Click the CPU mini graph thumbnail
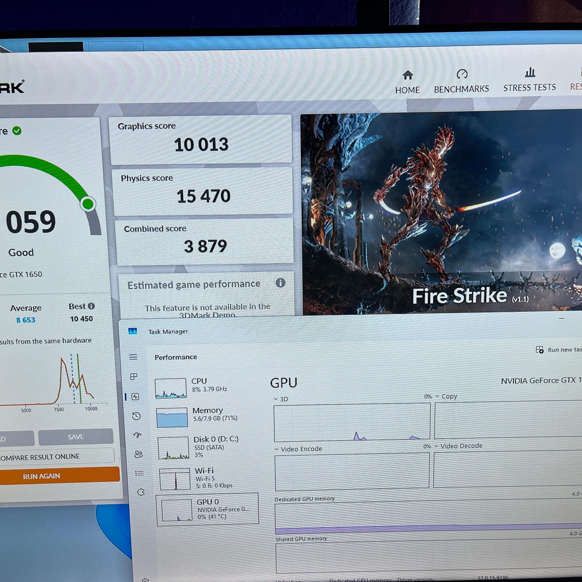This screenshot has height=582, width=582. pos(171,388)
